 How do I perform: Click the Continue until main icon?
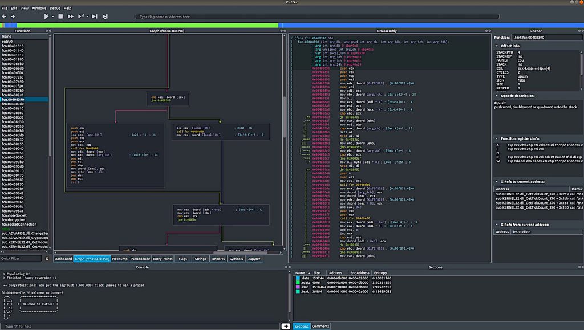point(80,16)
